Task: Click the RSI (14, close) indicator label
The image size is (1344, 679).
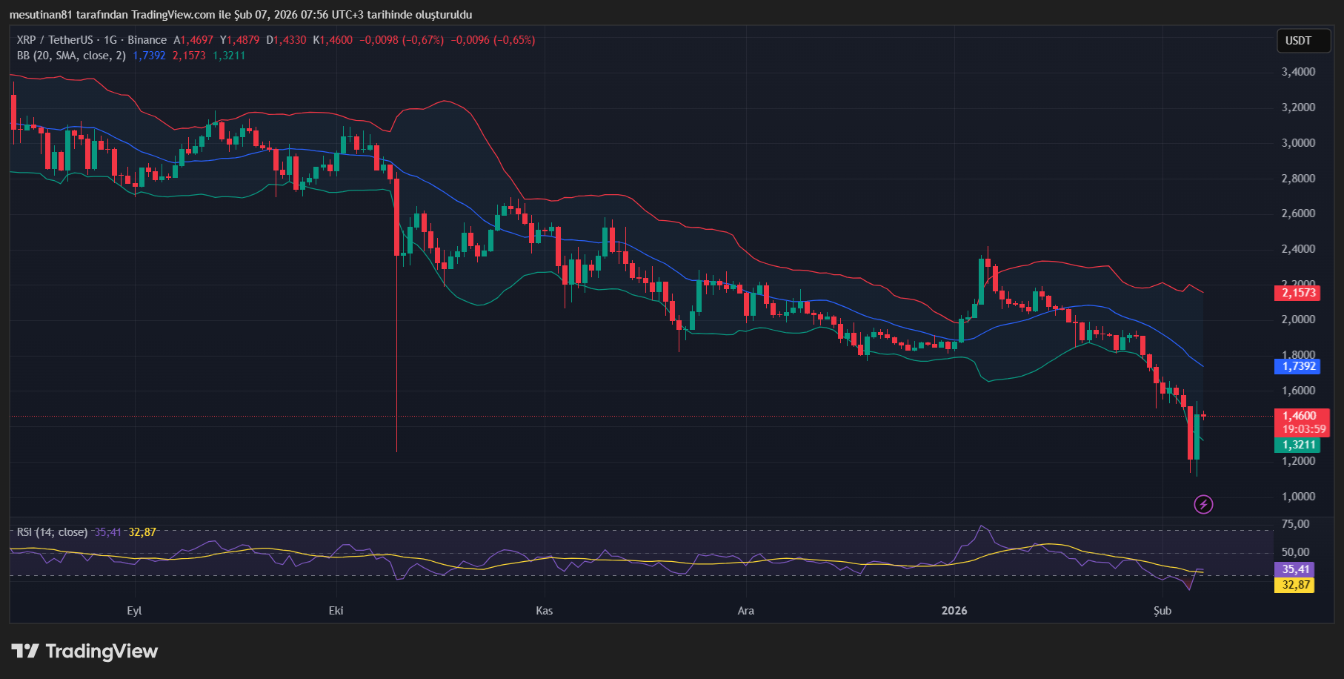Action: coord(51,532)
